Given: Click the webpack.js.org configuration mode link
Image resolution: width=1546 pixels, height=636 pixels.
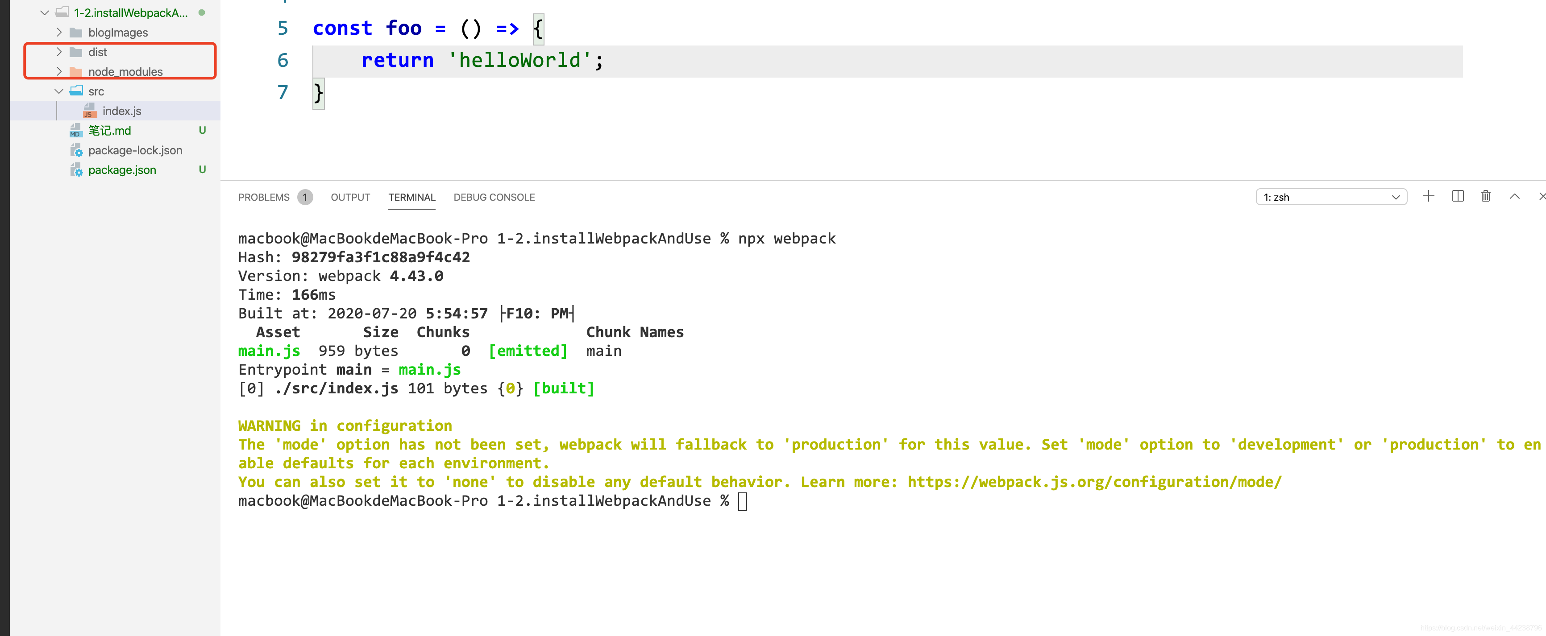Looking at the screenshot, I should coord(1094,482).
